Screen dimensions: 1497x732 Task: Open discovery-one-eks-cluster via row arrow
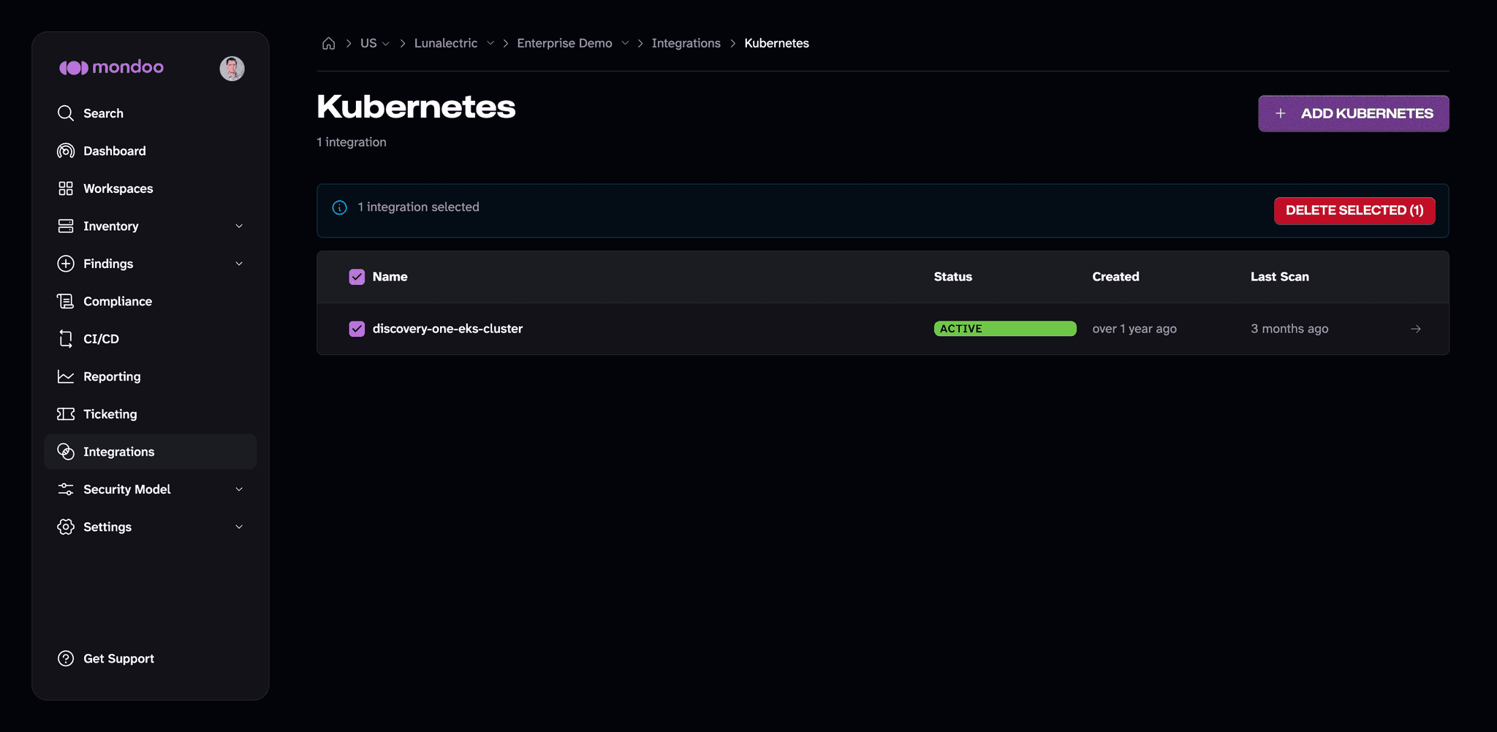(1416, 329)
